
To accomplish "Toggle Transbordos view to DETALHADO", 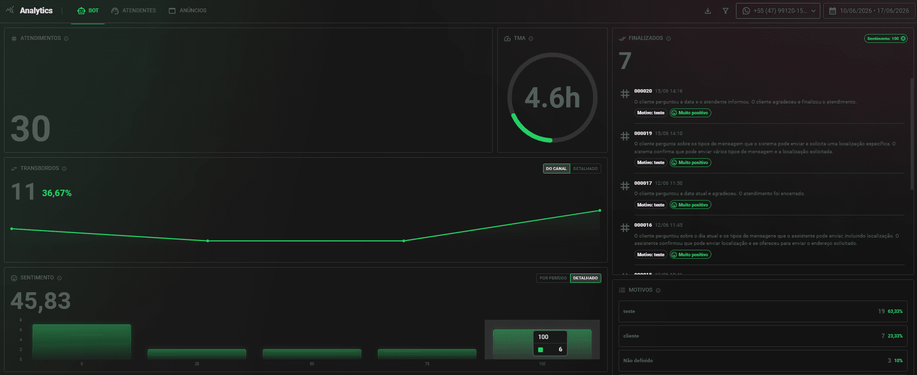I will [586, 169].
